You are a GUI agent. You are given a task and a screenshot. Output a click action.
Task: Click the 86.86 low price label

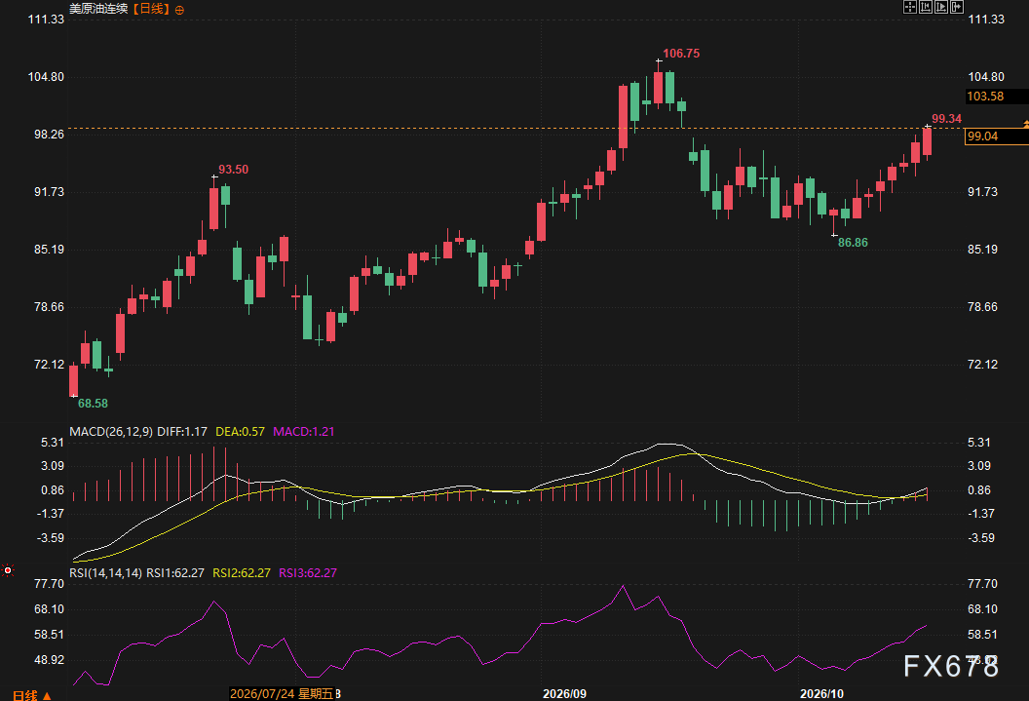pyautogui.click(x=854, y=243)
